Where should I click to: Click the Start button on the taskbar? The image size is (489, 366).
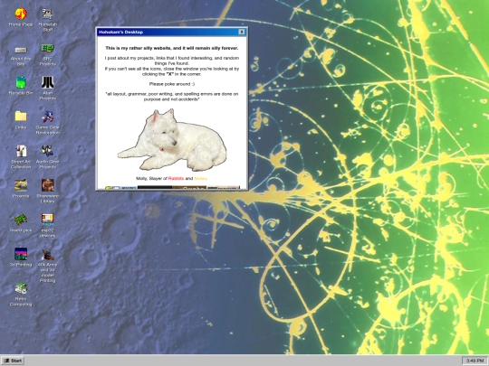13,361
